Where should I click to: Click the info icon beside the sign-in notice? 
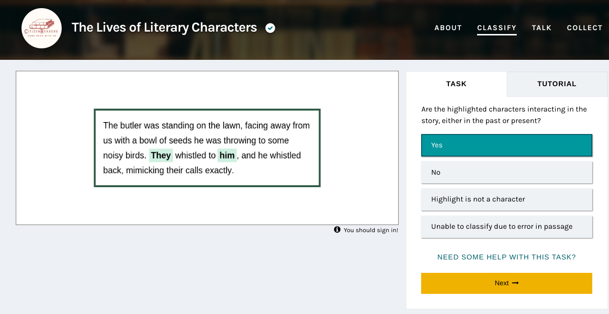pyautogui.click(x=337, y=230)
